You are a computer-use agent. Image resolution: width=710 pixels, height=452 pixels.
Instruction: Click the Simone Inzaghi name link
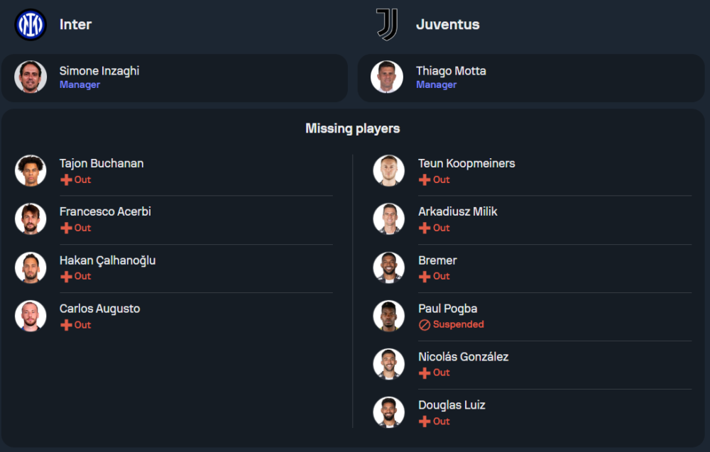pos(99,71)
